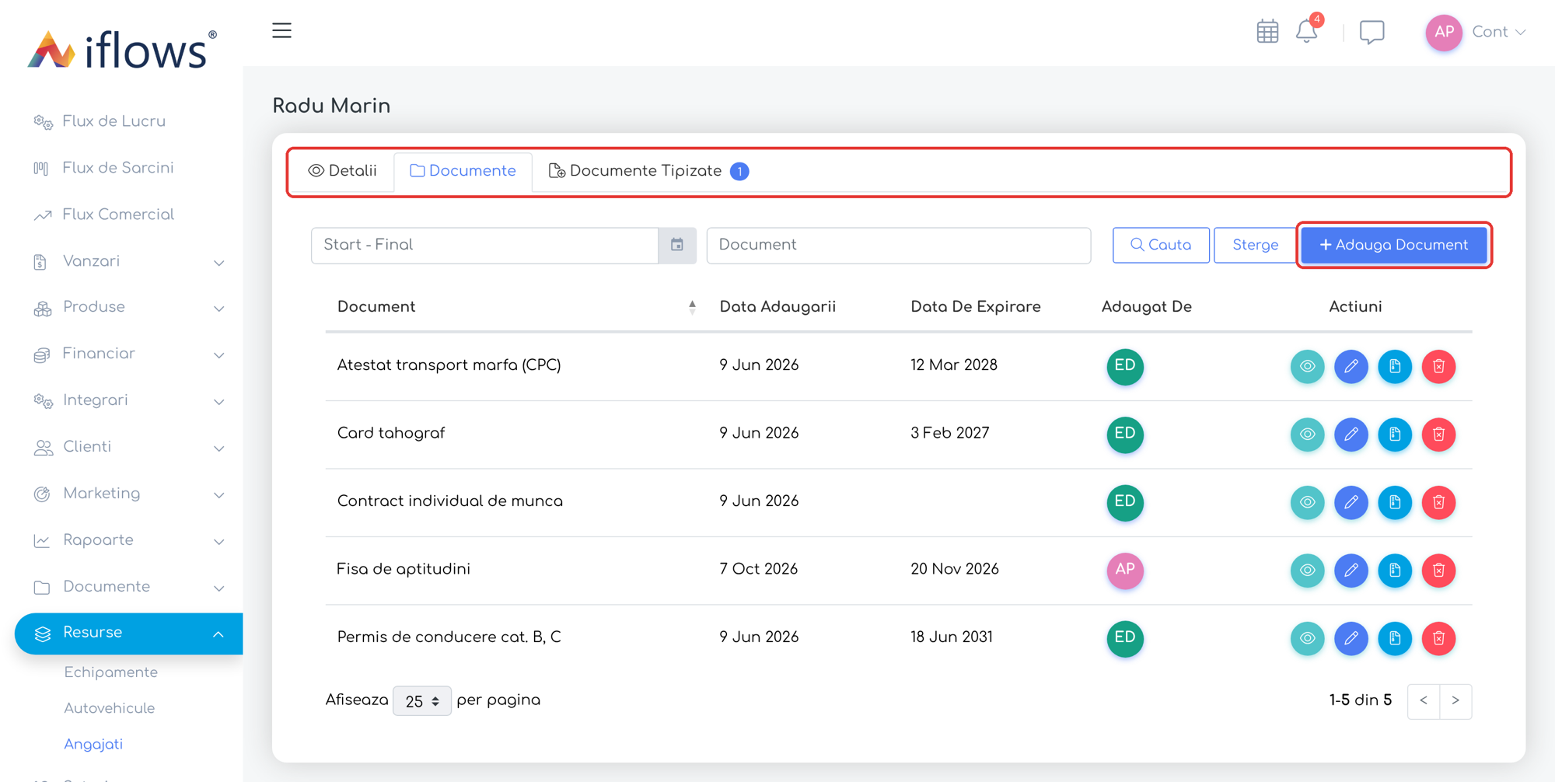Edit the Card tahograf document

coord(1351,434)
